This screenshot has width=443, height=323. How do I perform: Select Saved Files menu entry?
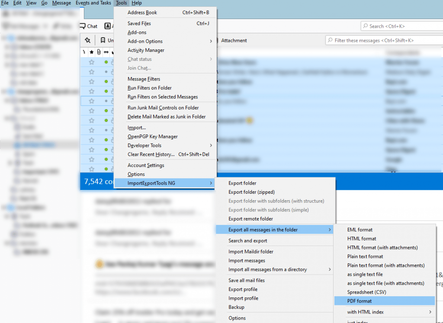coord(165,23)
